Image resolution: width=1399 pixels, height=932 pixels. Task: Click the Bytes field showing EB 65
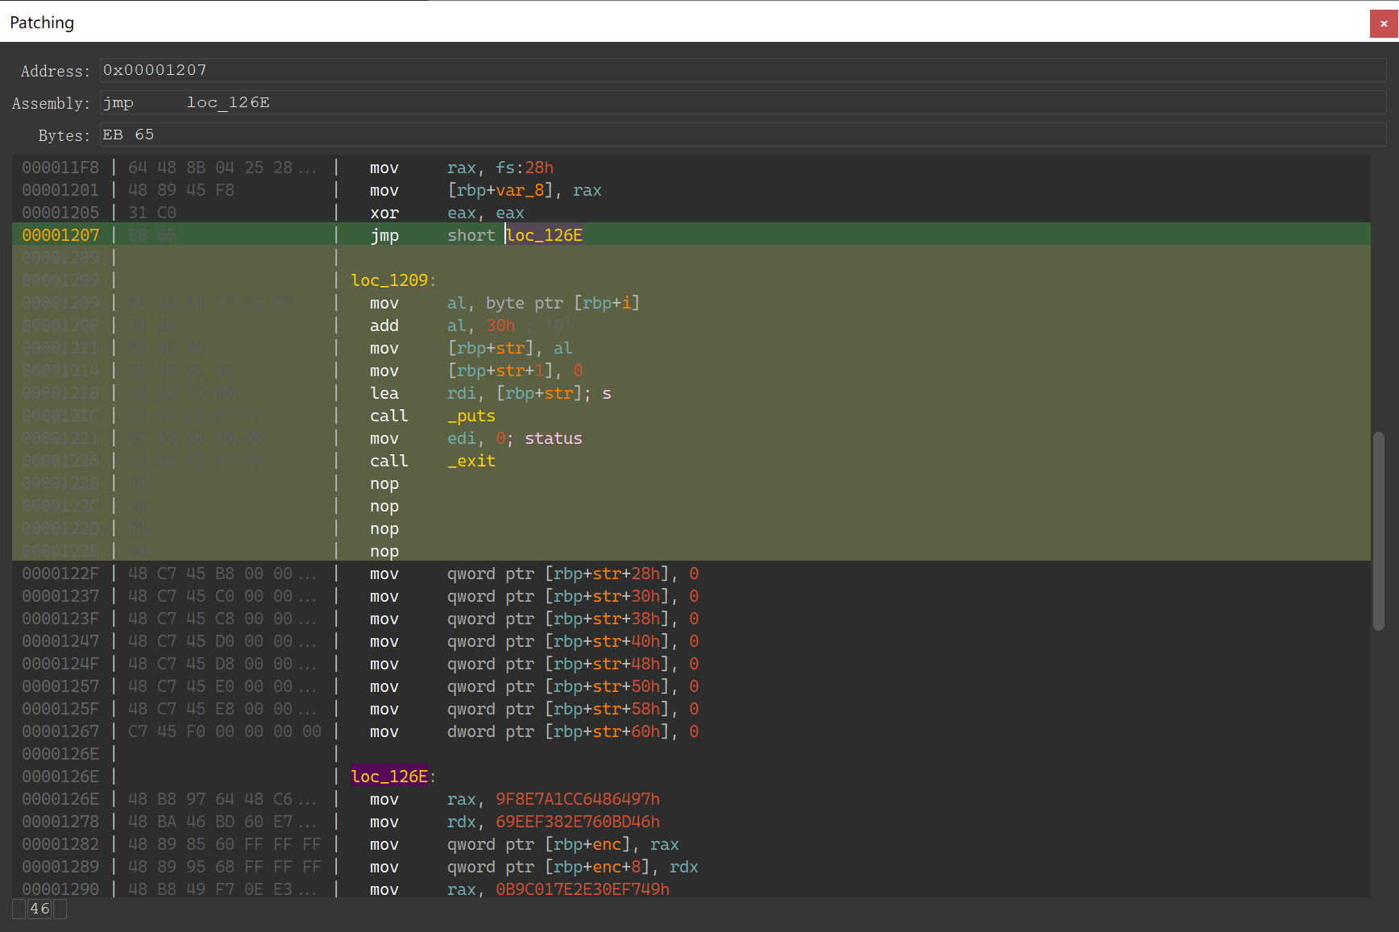coord(742,135)
